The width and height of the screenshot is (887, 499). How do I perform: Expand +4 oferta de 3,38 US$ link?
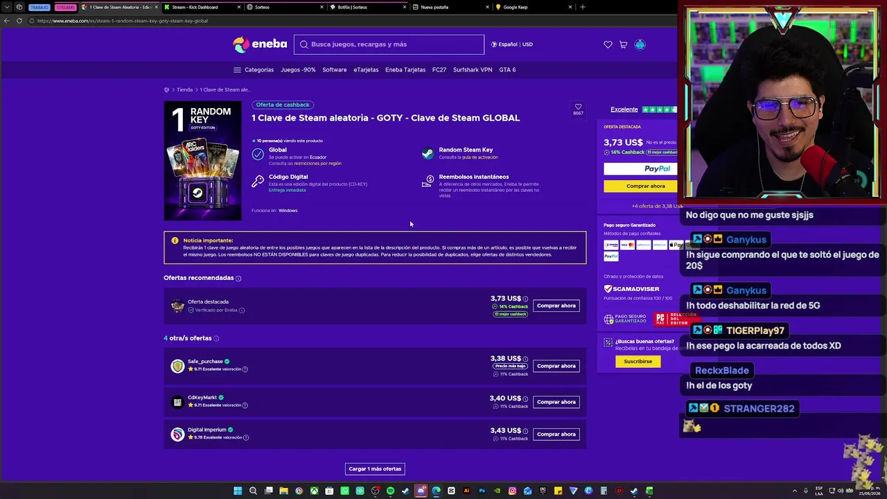[656, 206]
